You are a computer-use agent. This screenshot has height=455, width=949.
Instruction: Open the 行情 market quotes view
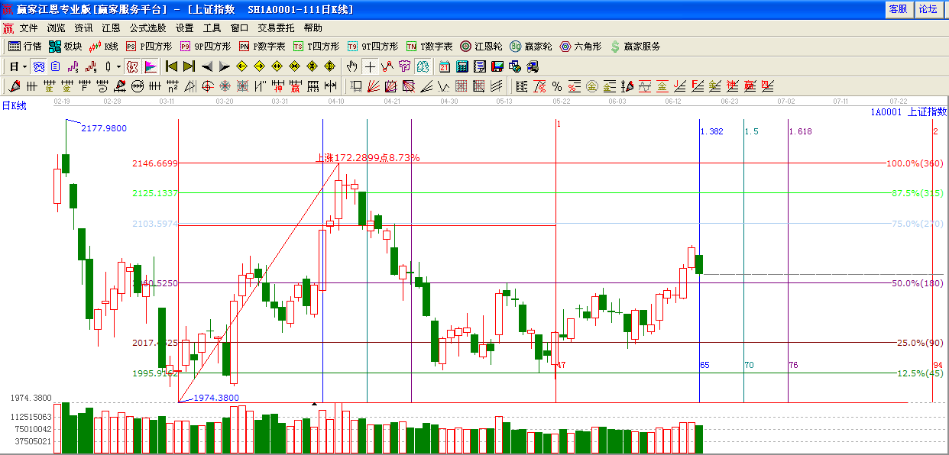(x=24, y=47)
